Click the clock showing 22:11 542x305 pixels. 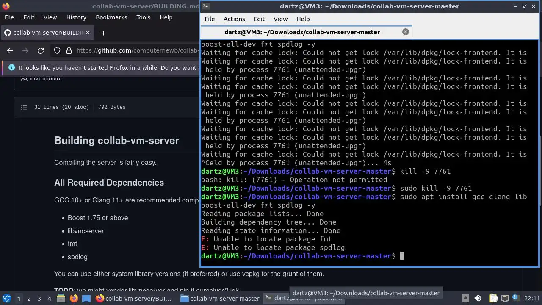(x=532, y=299)
